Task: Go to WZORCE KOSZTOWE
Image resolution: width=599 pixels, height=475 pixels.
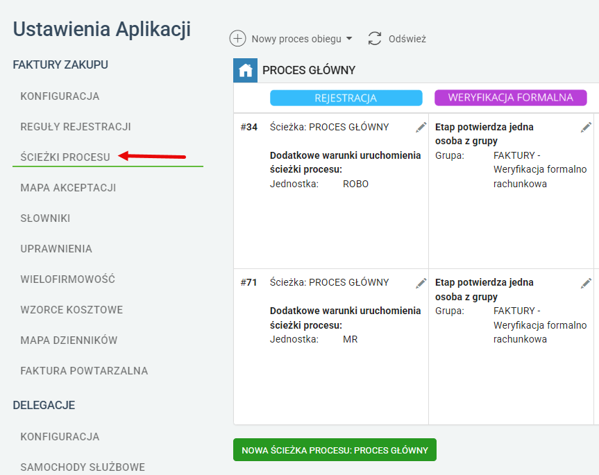Action: coord(71,310)
